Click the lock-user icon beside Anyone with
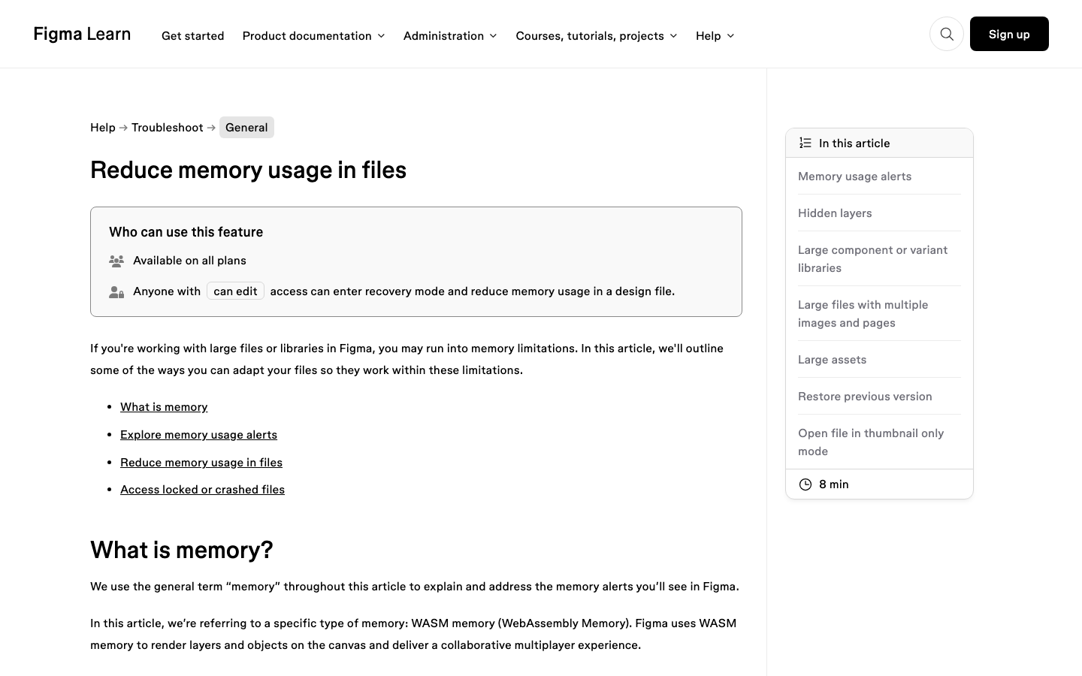This screenshot has width=1082, height=676. (116, 292)
